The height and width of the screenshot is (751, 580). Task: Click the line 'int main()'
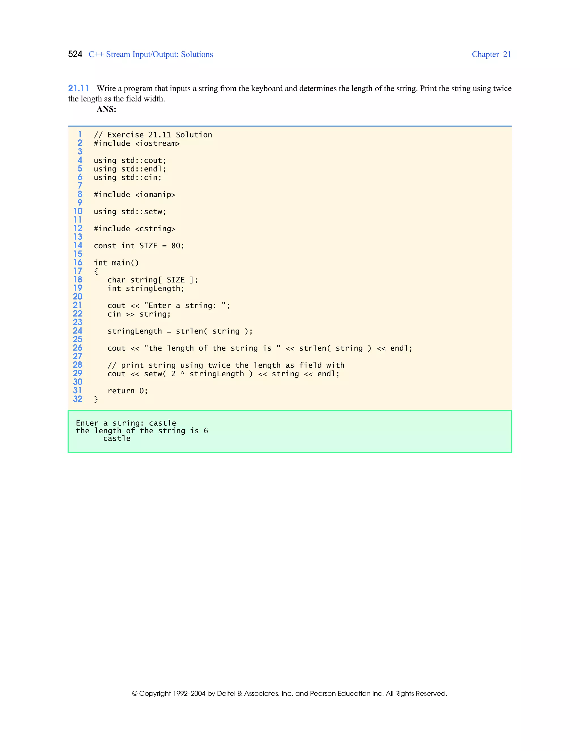point(116,263)
